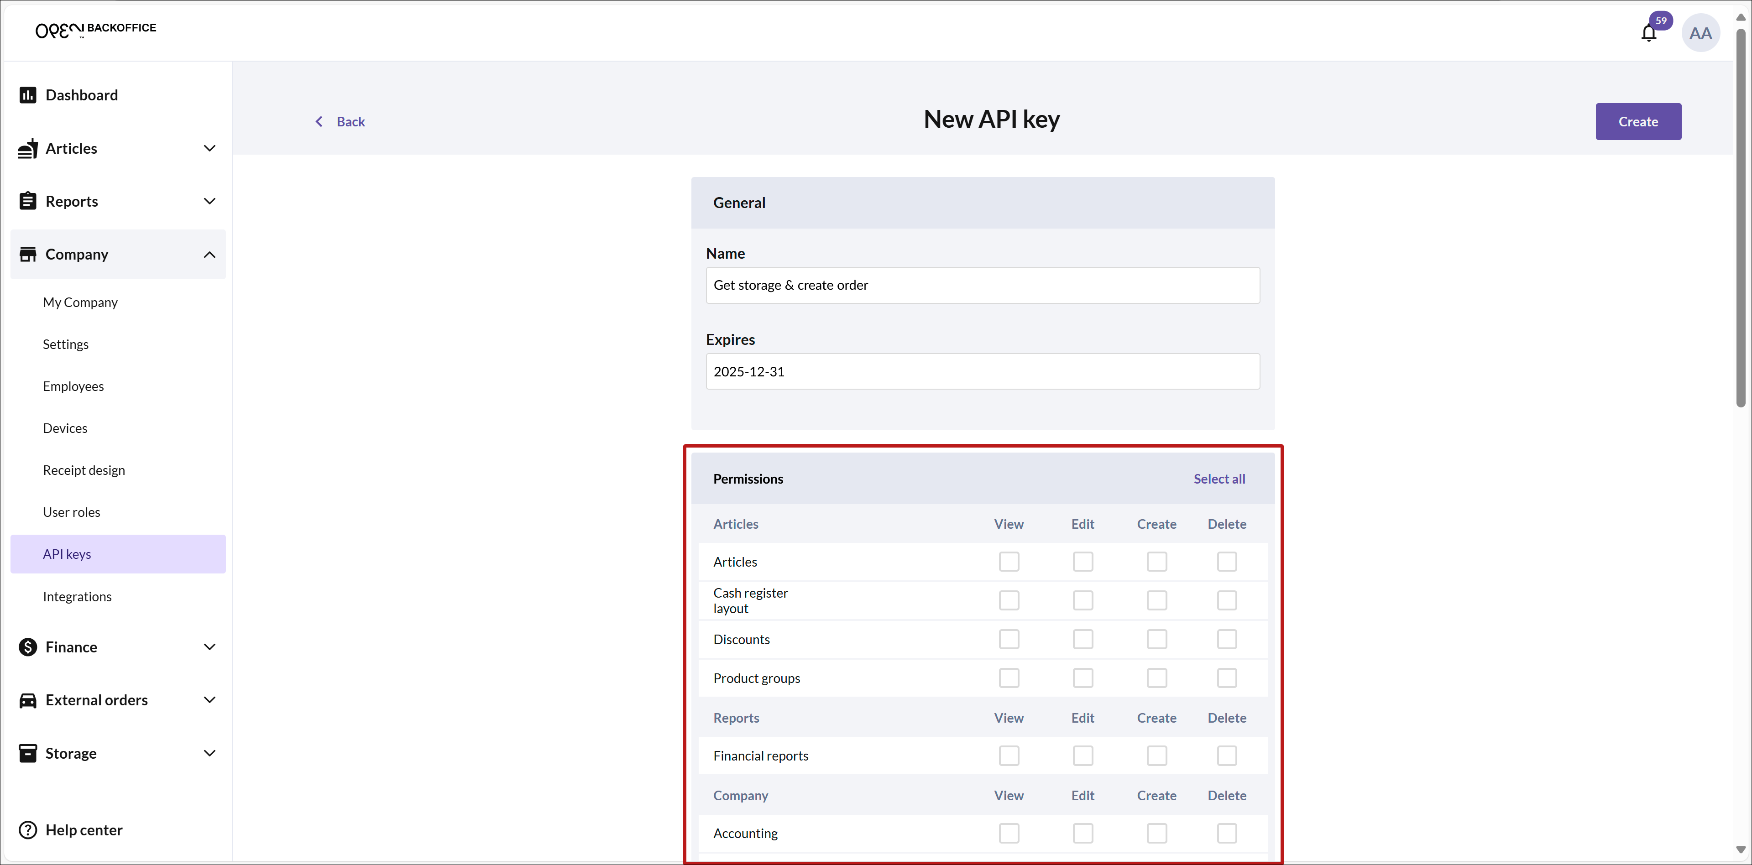Click the Open Backoffice logo
Image resolution: width=1752 pixels, height=865 pixels.
(x=96, y=29)
